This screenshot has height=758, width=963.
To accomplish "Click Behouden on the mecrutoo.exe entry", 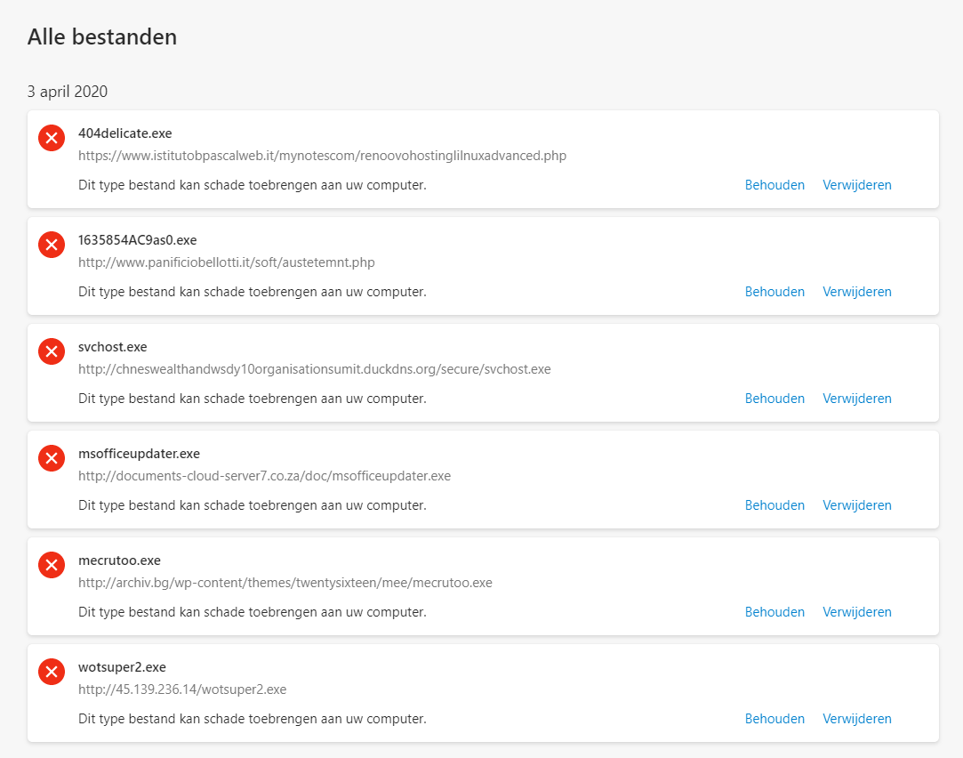I will (x=774, y=612).
